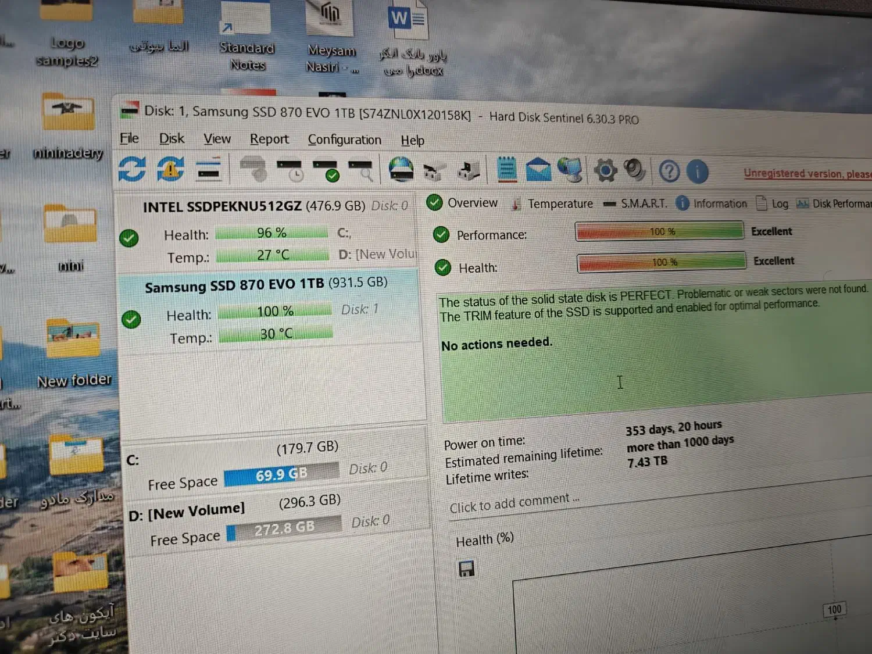This screenshot has height=654, width=872.
Task: Click green check icon beside INTEL disk health
Action: click(128, 238)
